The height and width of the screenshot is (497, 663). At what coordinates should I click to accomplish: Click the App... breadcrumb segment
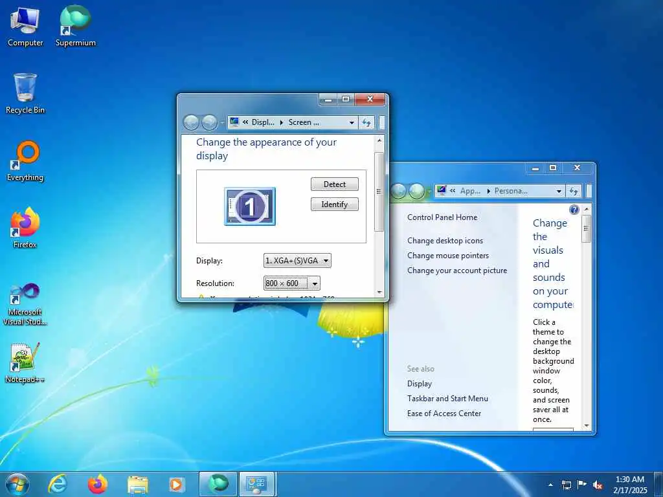click(470, 191)
